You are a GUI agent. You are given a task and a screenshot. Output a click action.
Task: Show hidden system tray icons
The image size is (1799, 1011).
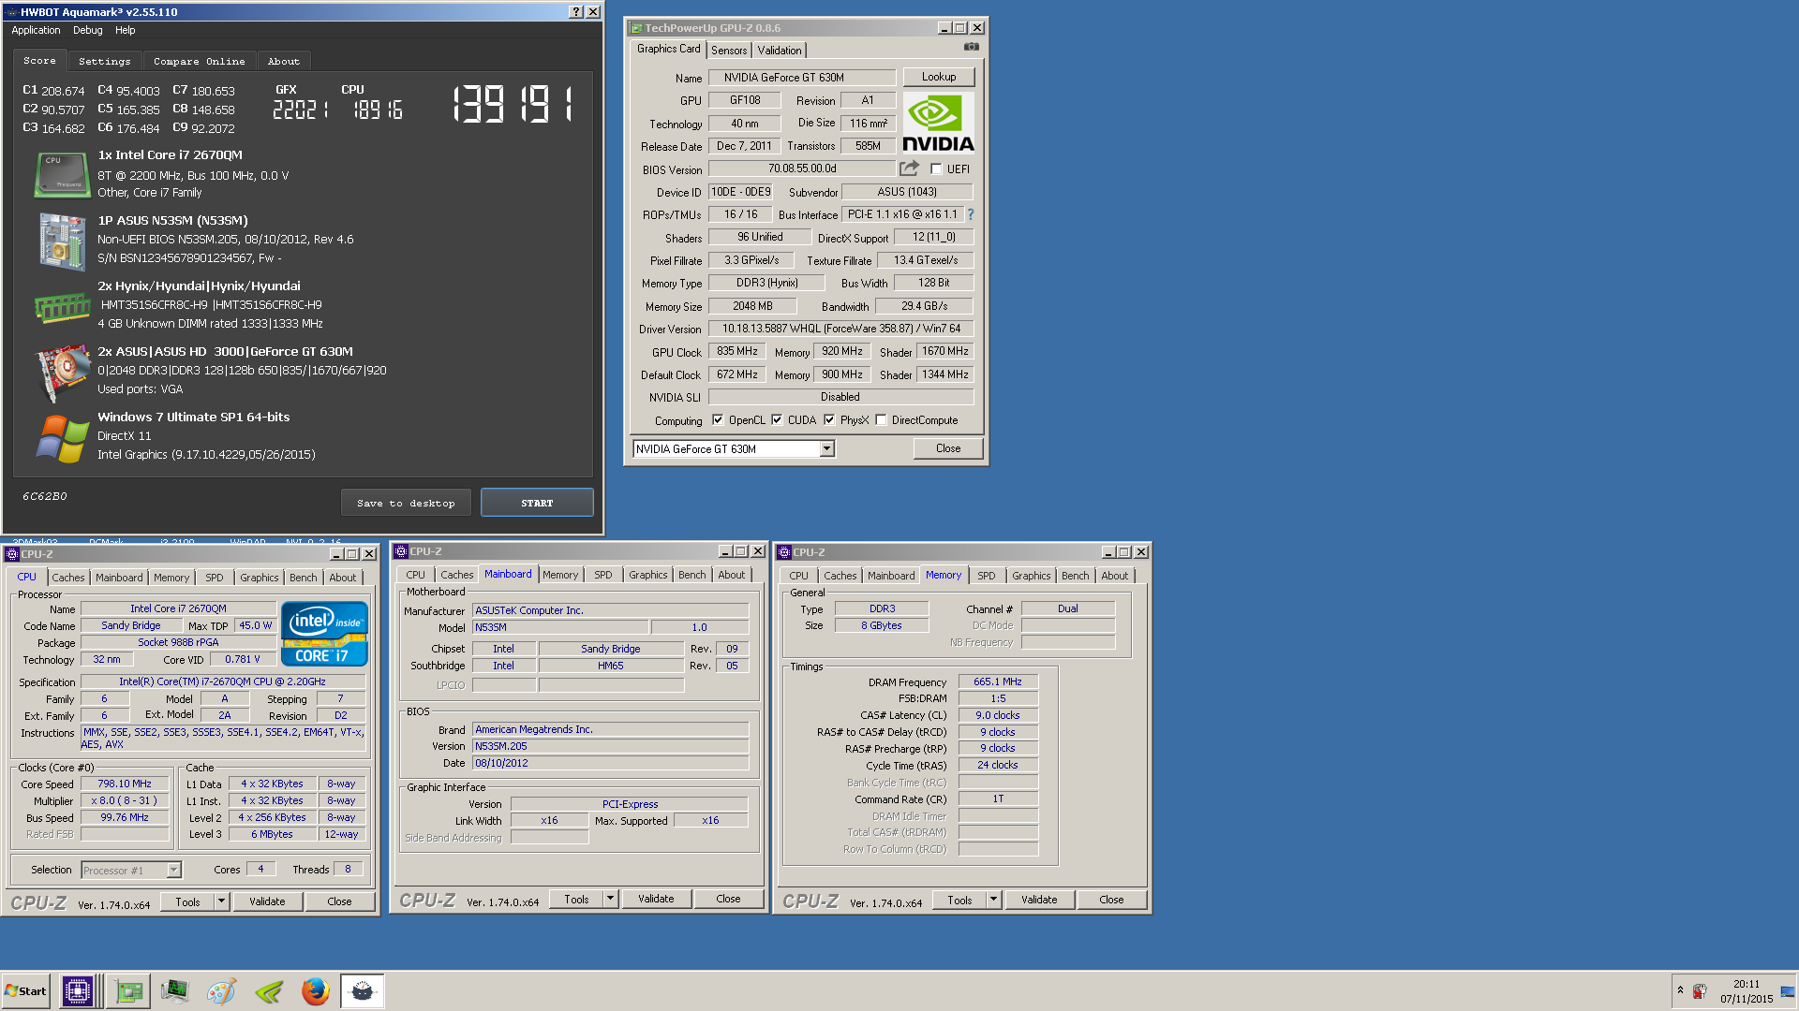1680,990
